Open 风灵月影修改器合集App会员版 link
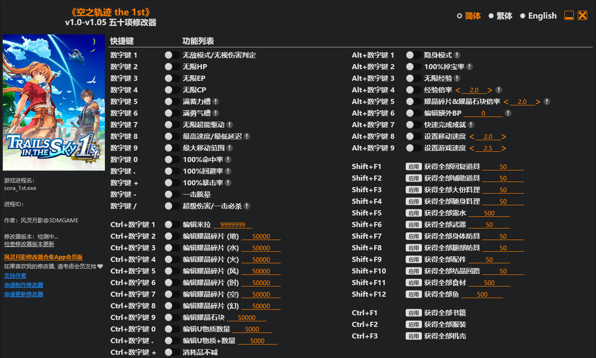 click(43, 257)
